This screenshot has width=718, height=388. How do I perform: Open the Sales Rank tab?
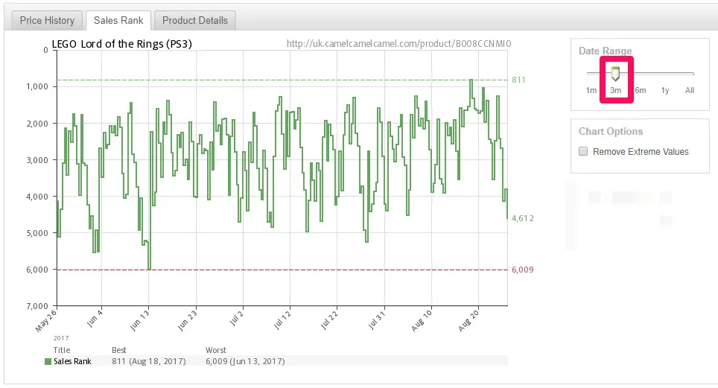pos(118,21)
